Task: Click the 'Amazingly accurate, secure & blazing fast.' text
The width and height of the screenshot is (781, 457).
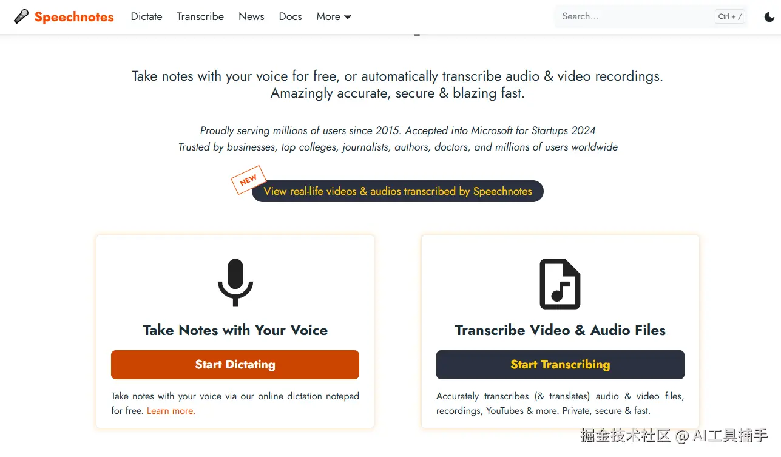Action: click(x=397, y=93)
